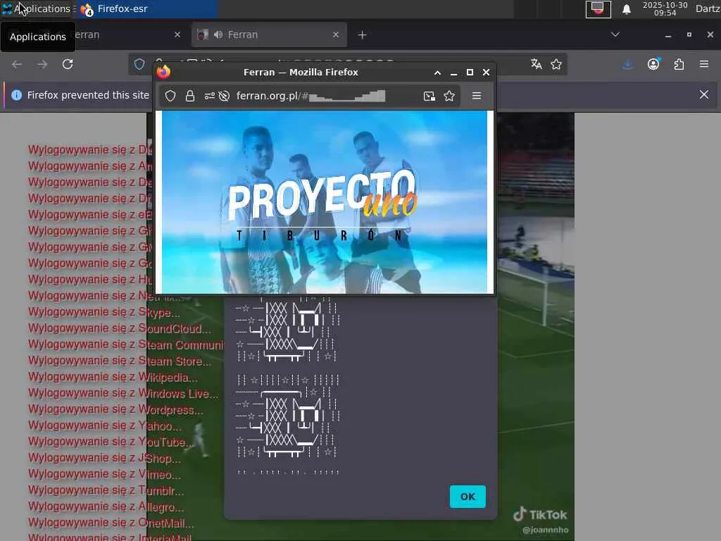
Task: Click the padlock icon in the popup address bar
Action: pos(190,96)
